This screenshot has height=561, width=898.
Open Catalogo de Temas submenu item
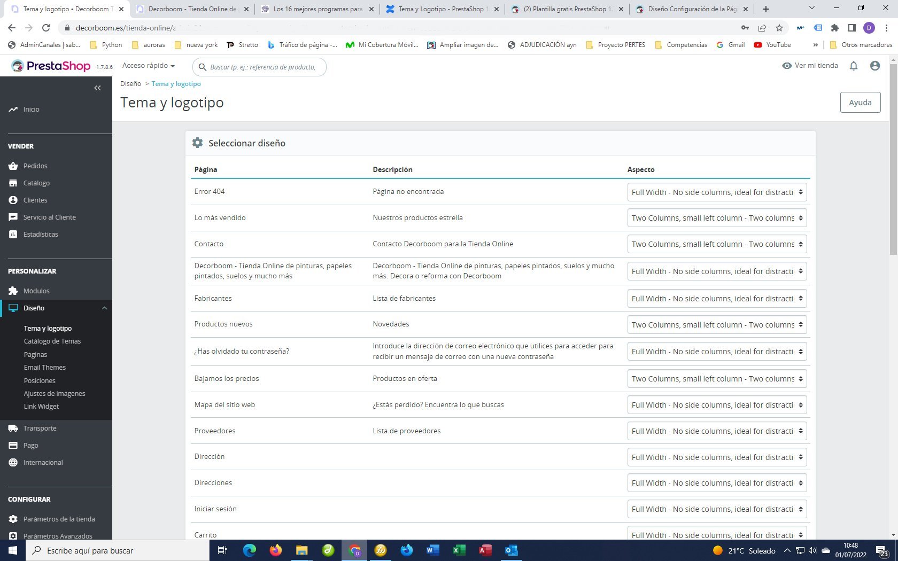[52, 341]
